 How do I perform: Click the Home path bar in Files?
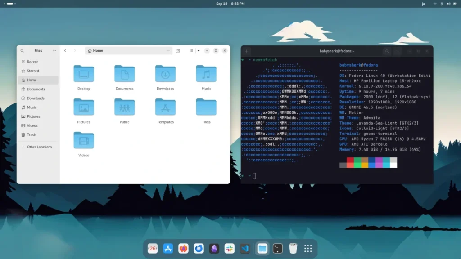(x=128, y=50)
